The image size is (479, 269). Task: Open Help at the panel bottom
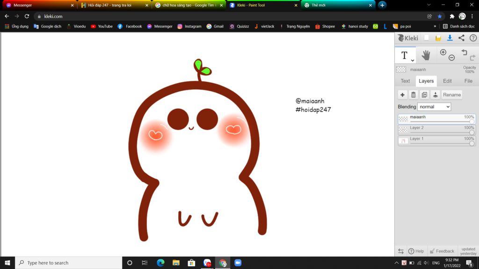click(x=416, y=251)
